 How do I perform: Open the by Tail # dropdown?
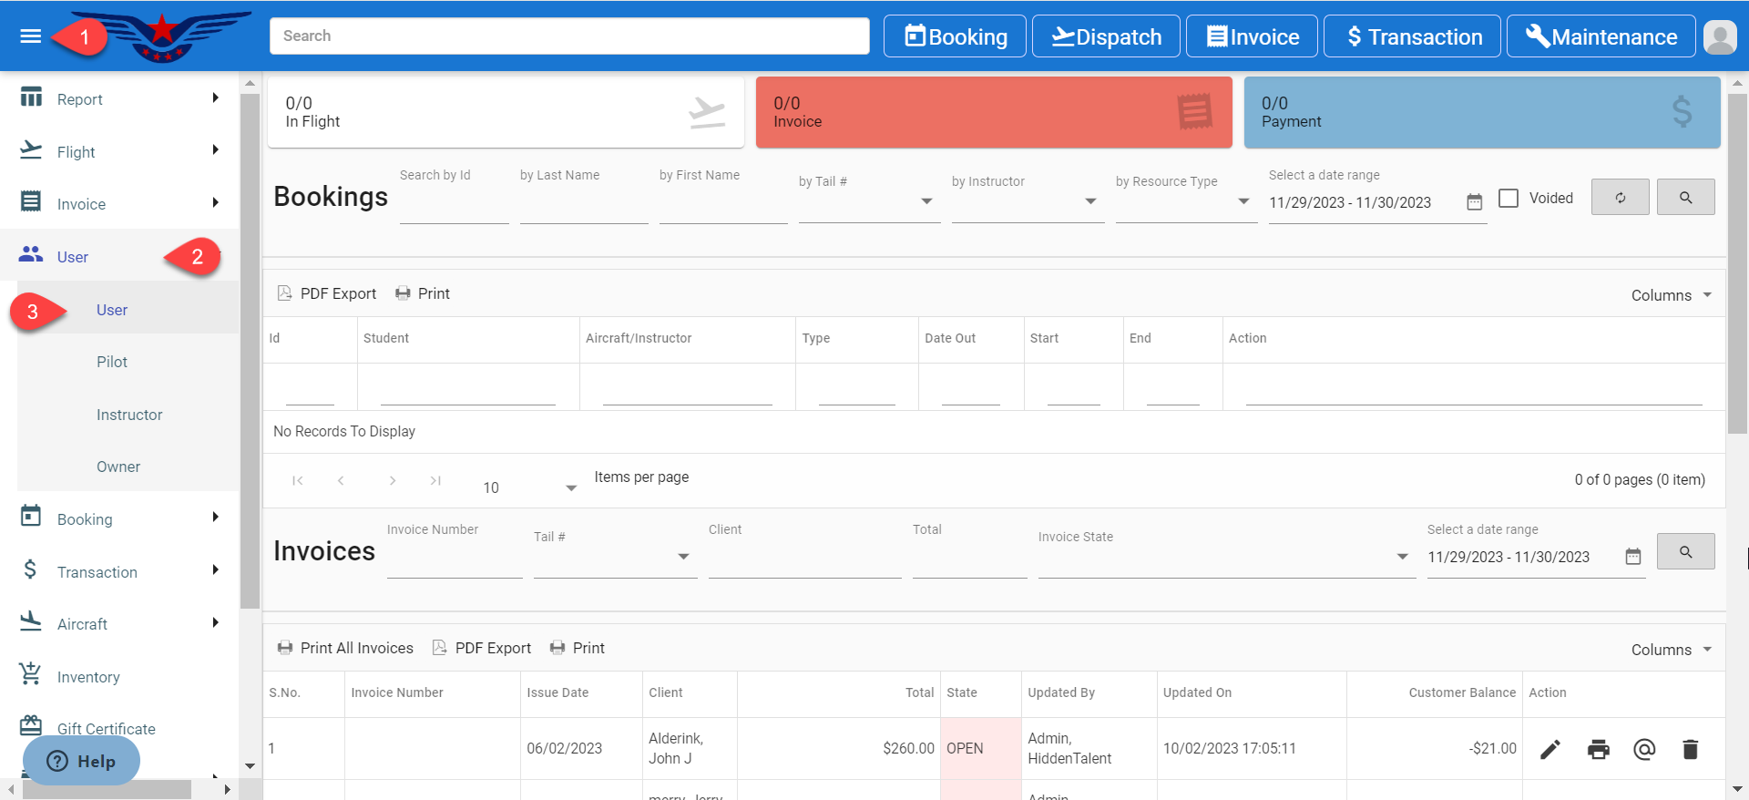point(926,201)
